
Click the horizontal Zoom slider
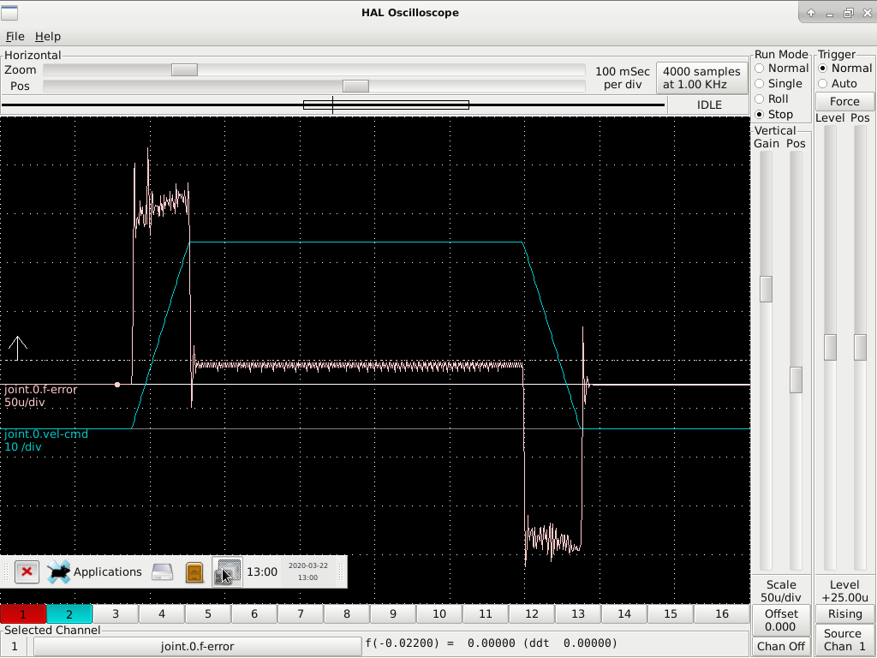(x=184, y=70)
